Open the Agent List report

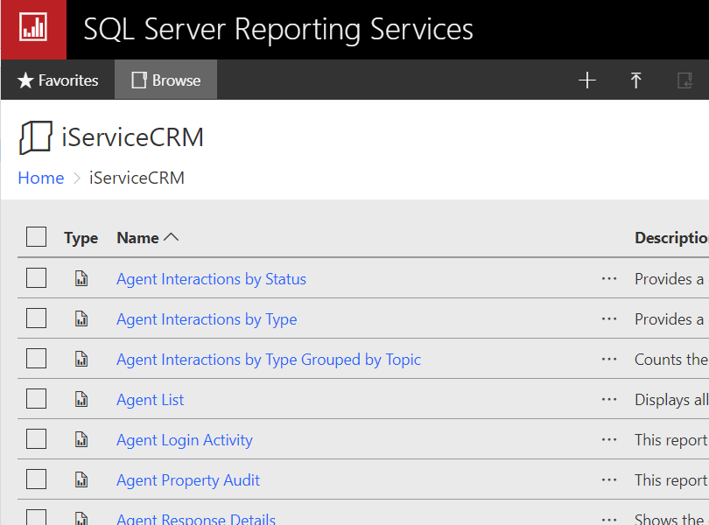(x=151, y=400)
